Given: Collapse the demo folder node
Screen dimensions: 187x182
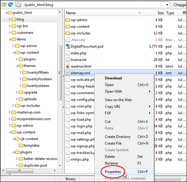Looking at the screenshot, I should [10, 39].
